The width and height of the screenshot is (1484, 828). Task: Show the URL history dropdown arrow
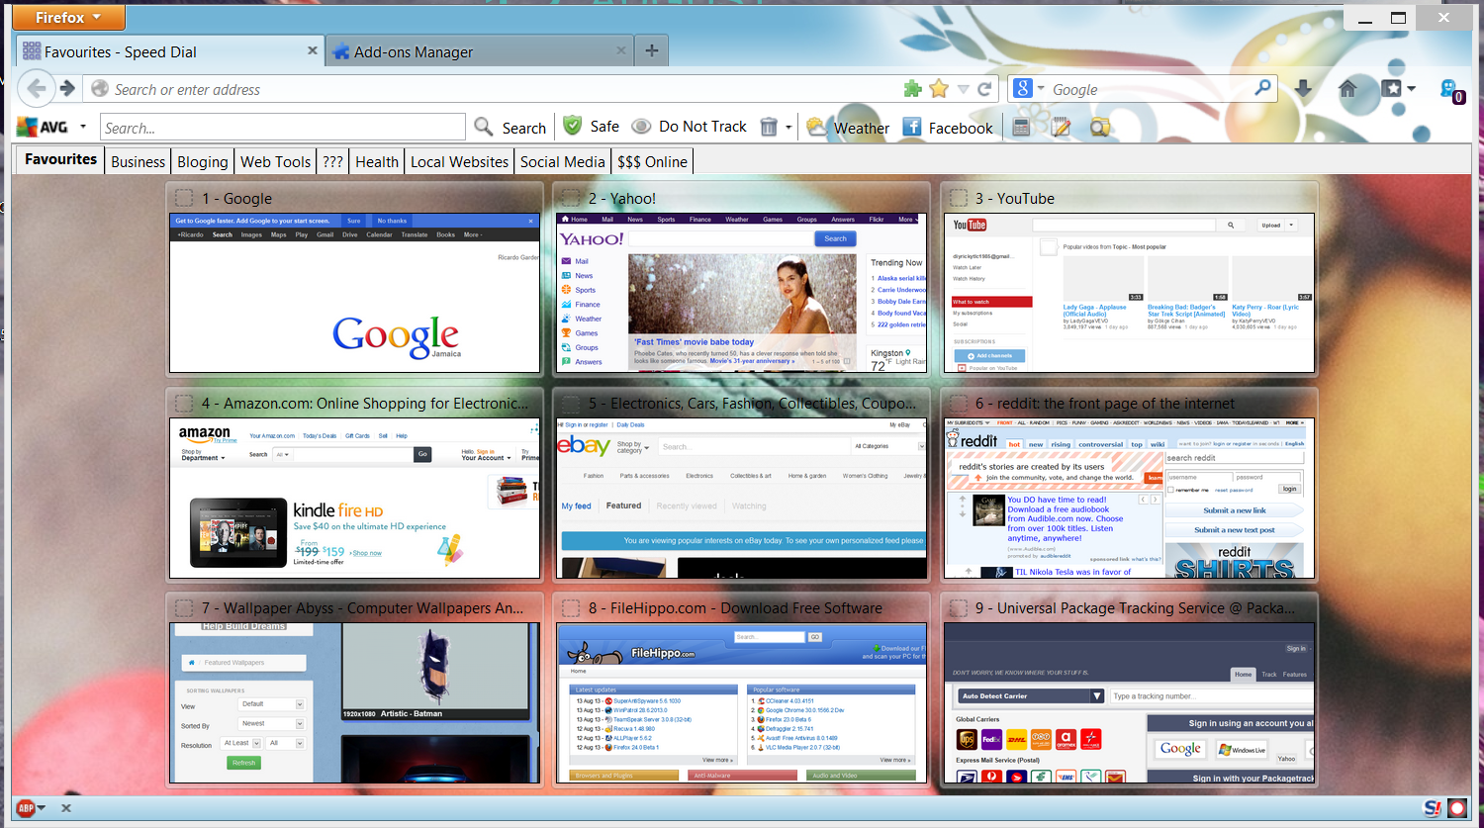tap(963, 90)
